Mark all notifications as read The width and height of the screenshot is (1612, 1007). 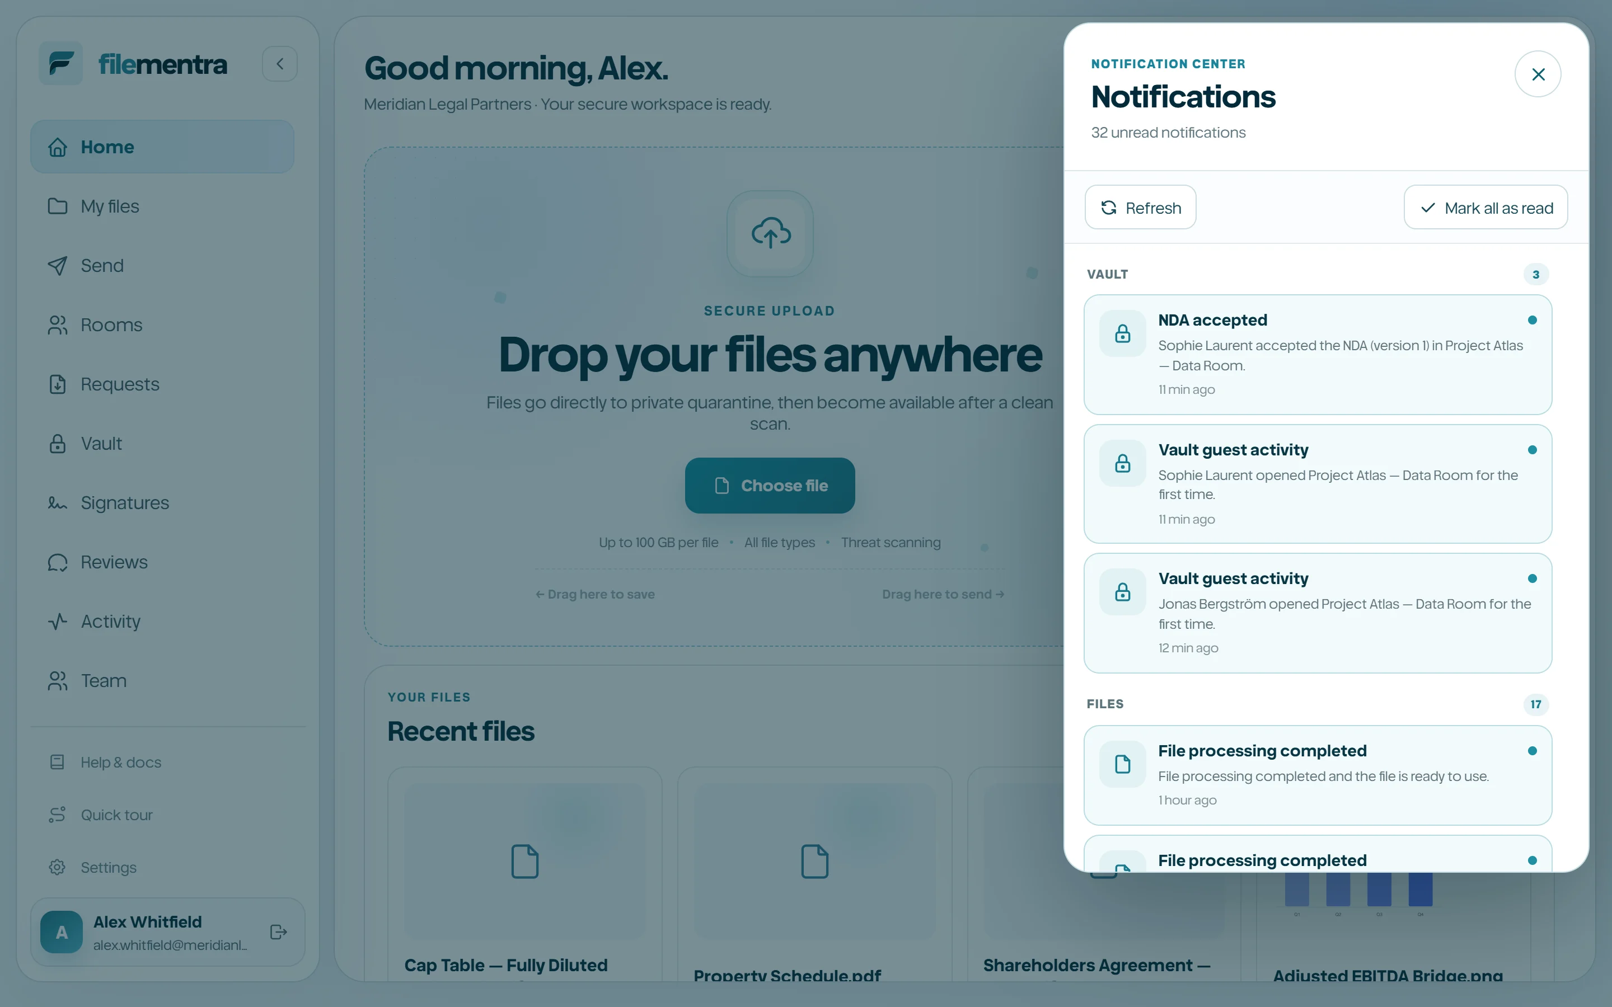click(1486, 208)
